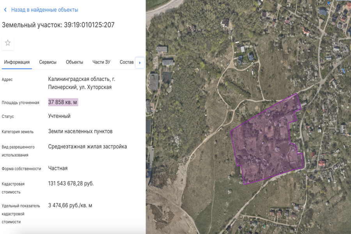The width and height of the screenshot is (351, 234).
Task: Click unit value 3 474,66 руб./кв. м
Action: tap(70, 205)
